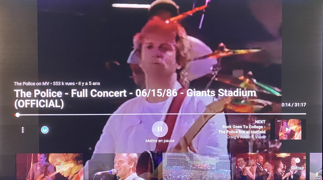The width and height of the screenshot is (323, 180).
Task: Open the three-dot more options menu
Action: (x=23, y=130)
